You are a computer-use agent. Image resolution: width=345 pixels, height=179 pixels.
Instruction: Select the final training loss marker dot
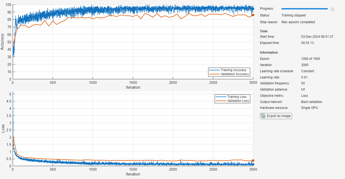(253, 164)
